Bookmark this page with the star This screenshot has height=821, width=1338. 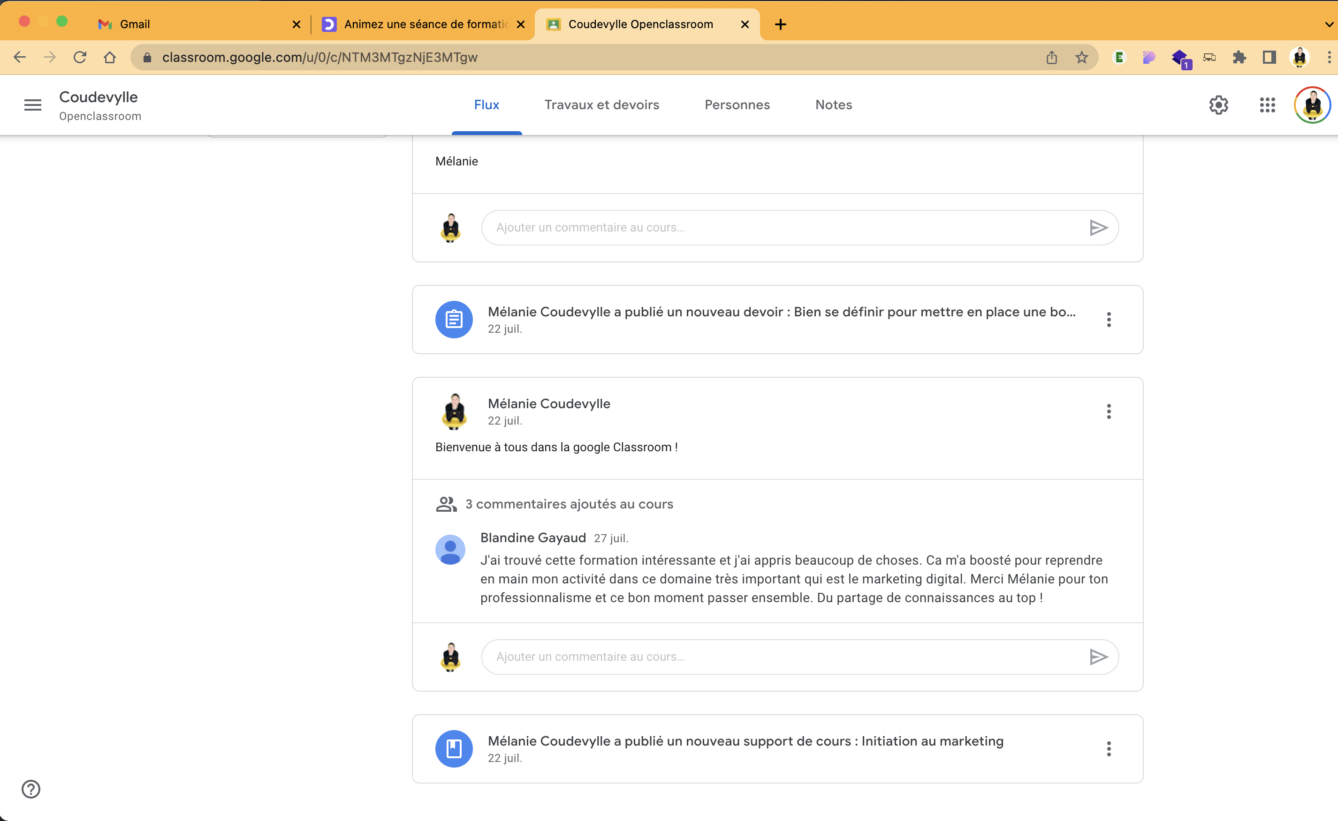(x=1081, y=57)
